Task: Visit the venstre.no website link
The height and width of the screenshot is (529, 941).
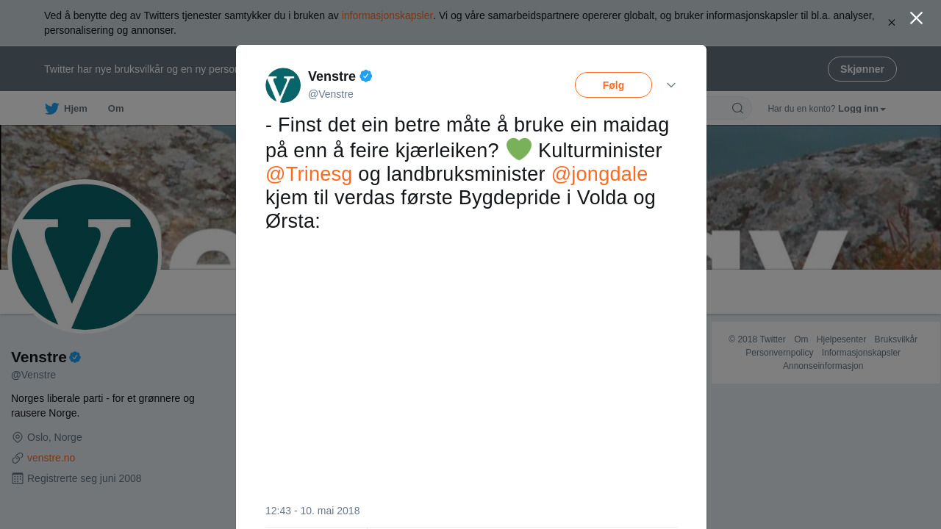Action: coord(51,458)
